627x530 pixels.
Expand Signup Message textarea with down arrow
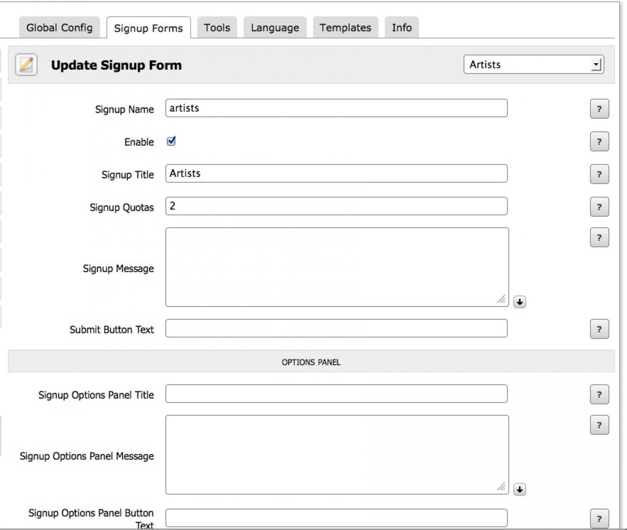pyautogui.click(x=520, y=302)
